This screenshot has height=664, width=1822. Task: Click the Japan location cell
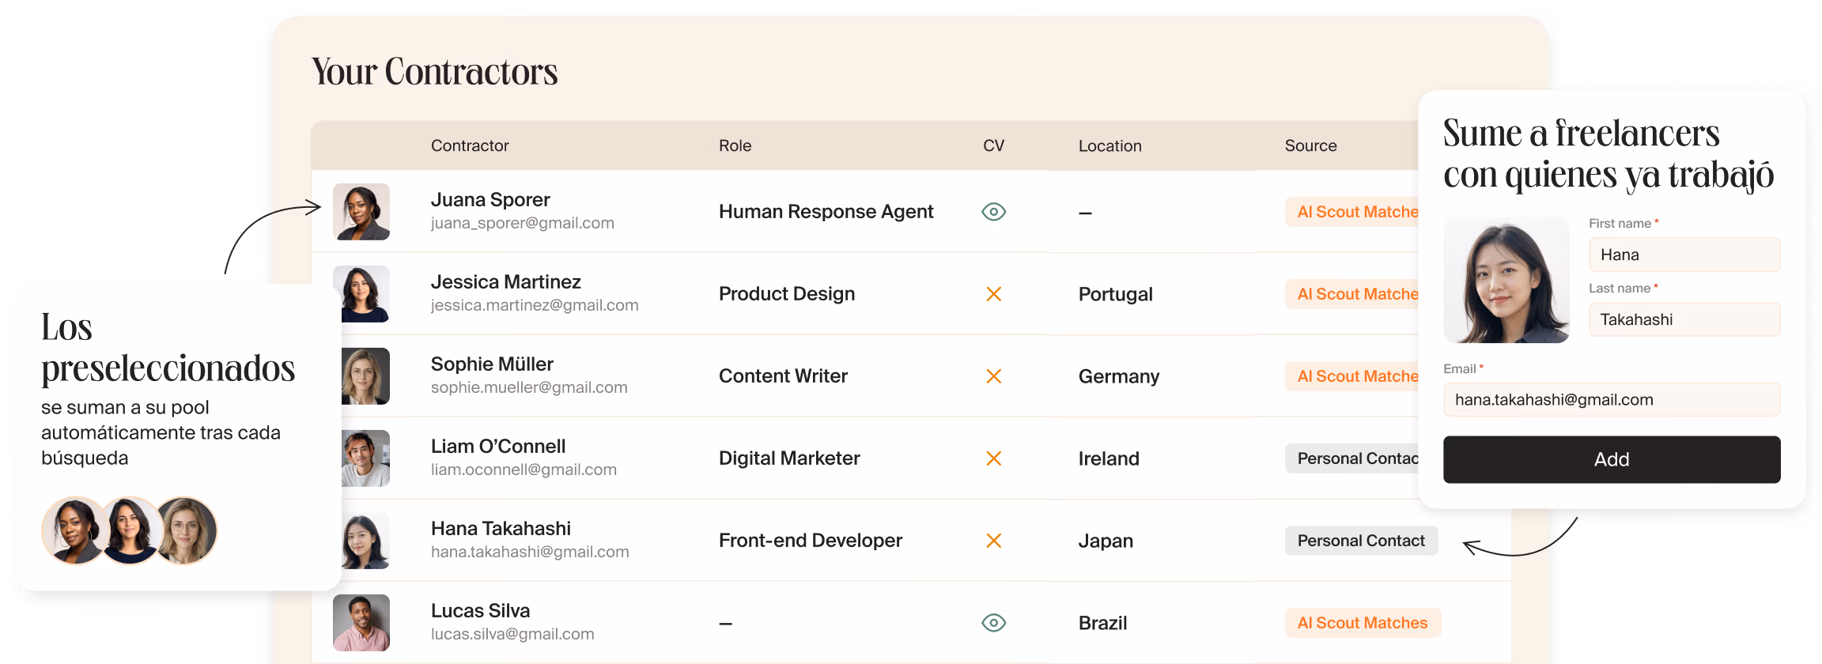pos(1106,541)
